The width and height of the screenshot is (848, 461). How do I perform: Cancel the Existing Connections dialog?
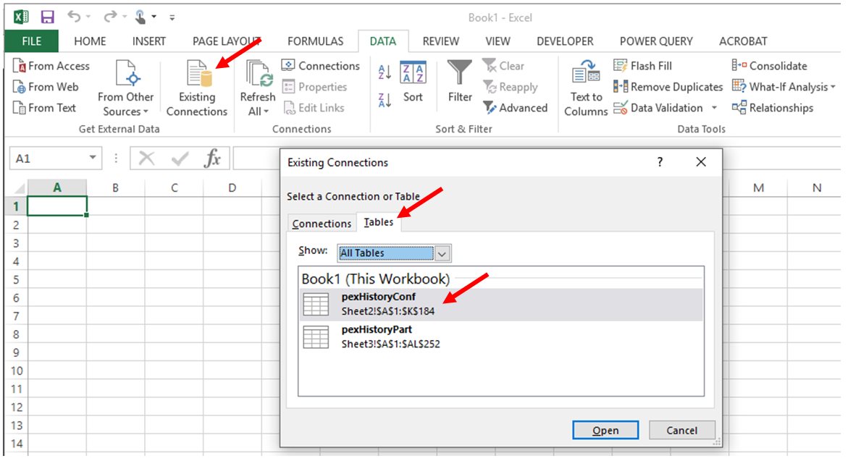tap(681, 430)
